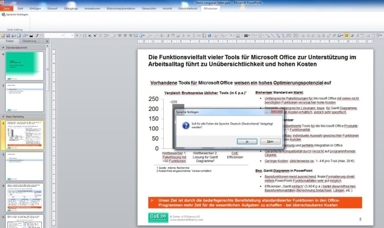Open the Entwicklertools ribbon tab
Image resolution: width=384 pixels, height=228 pixels.
tap(188, 8)
